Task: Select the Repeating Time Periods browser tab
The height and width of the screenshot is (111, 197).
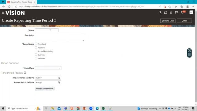Action: (x=21, y=2)
